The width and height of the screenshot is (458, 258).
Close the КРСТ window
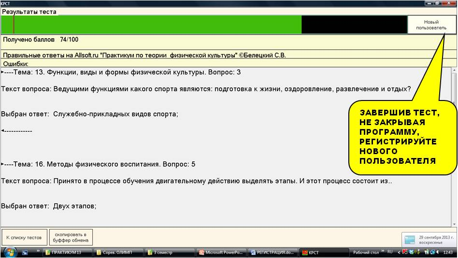449,3
